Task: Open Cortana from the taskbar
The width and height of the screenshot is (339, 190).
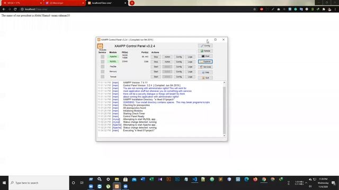Action: tap(73, 183)
